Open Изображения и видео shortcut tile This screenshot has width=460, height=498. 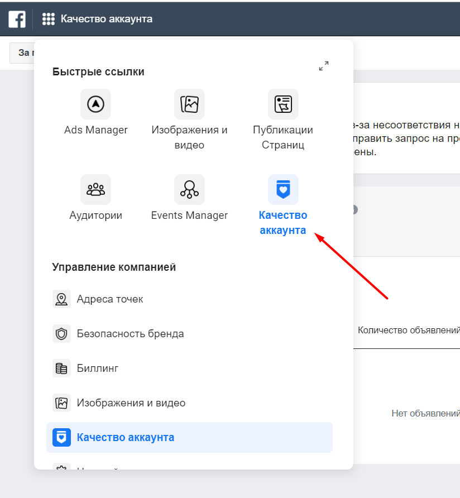189,104
